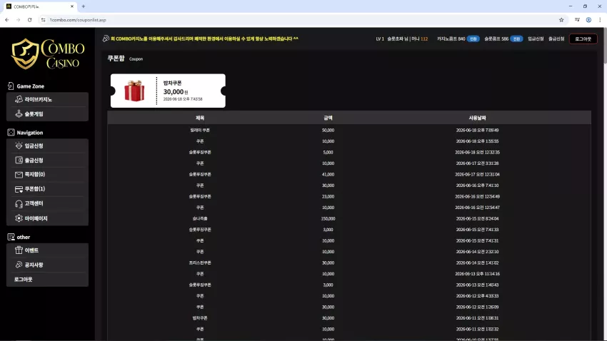The height and width of the screenshot is (341, 607).
Task: Bookmark this page with the star icon
Action: point(561,20)
